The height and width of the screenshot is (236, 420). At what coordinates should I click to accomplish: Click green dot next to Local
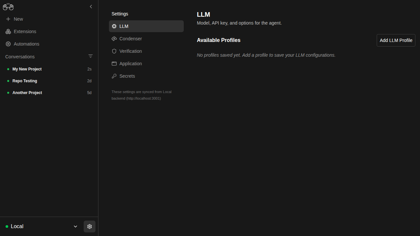click(7, 226)
